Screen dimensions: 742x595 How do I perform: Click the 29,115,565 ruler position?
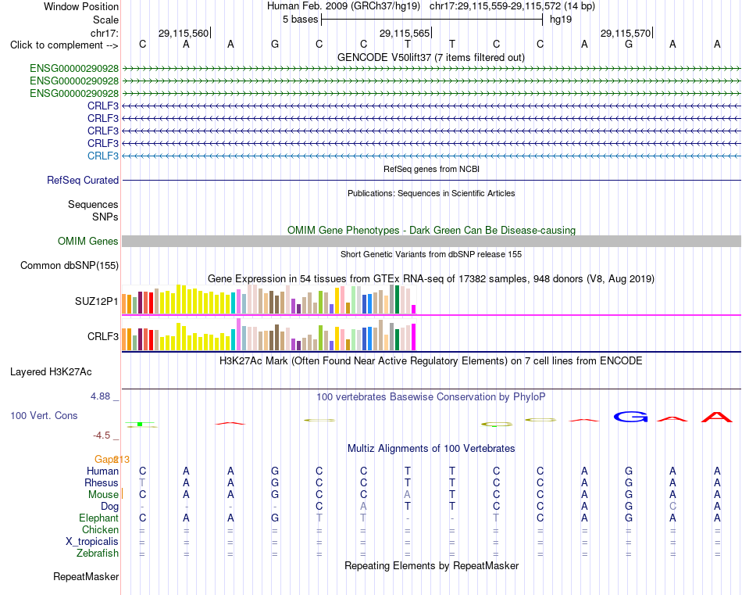(x=404, y=33)
